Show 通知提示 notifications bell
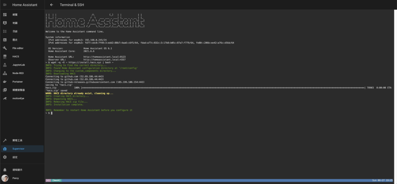 click(x=5, y=170)
